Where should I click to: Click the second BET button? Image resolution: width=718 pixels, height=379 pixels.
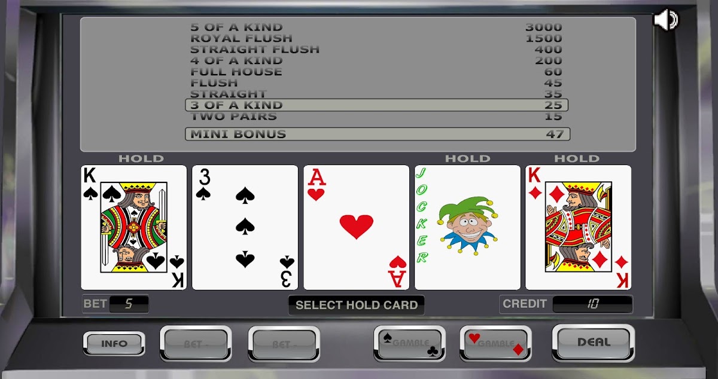(284, 344)
